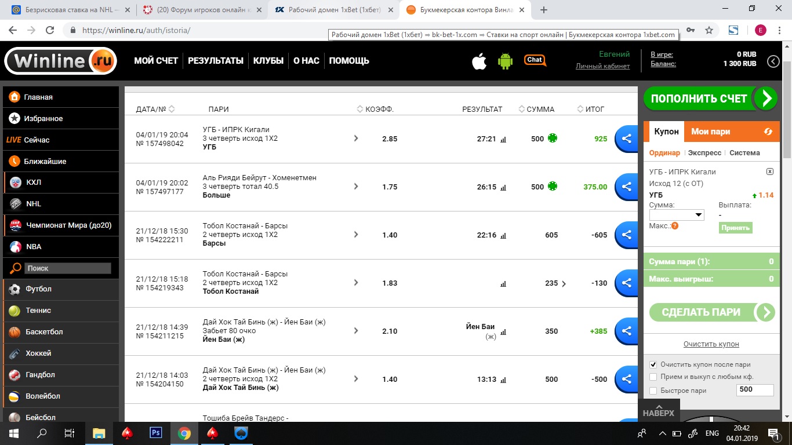The width and height of the screenshot is (792, 445).
Task: Expand Забьет 80 очко bet details
Action: click(356, 331)
